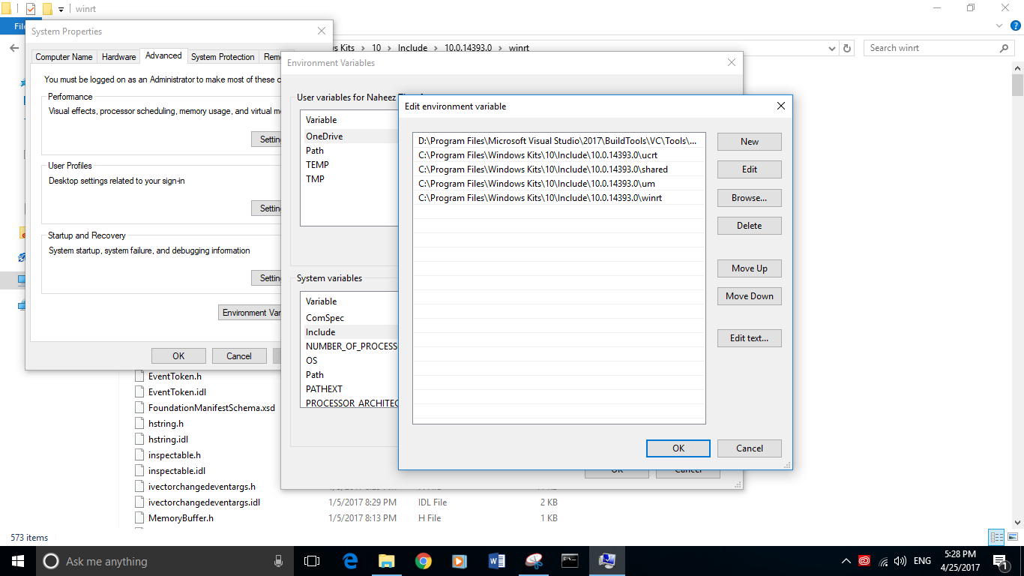Expand hidden icons in the system tray

point(846,560)
